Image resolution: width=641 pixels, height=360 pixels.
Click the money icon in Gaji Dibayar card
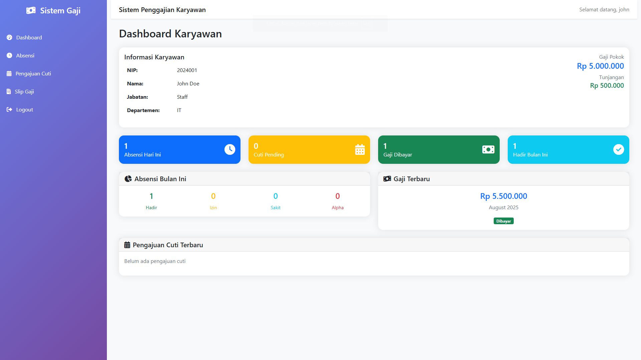click(488, 149)
